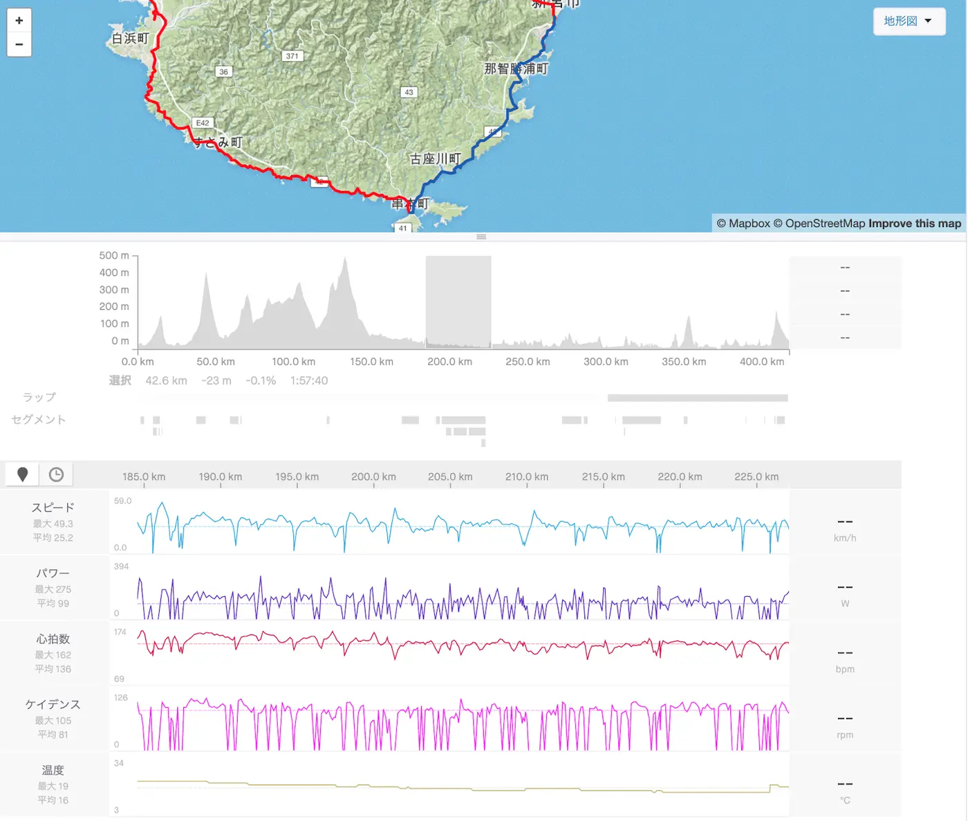968x821 pixels.
Task: Switch x-axis to distance with pin icon
Action: [22, 474]
